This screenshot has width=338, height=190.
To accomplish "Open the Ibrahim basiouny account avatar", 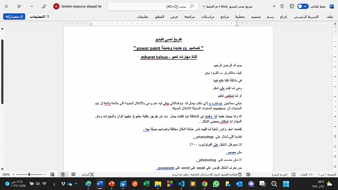I will 56,6.
